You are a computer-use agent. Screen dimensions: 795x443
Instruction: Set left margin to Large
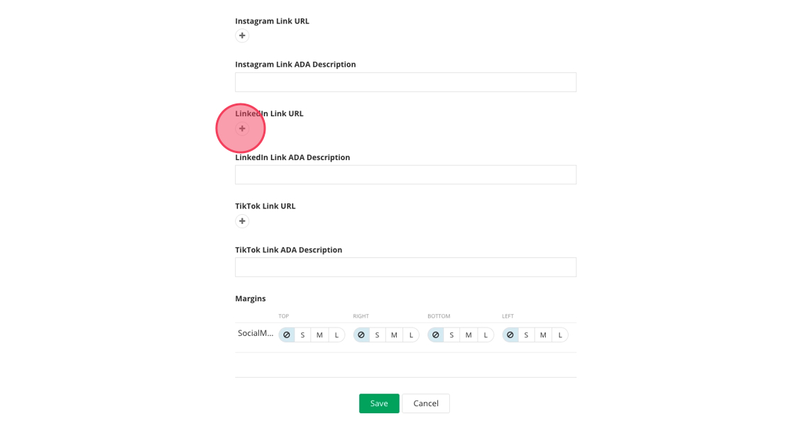pos(560,335)
